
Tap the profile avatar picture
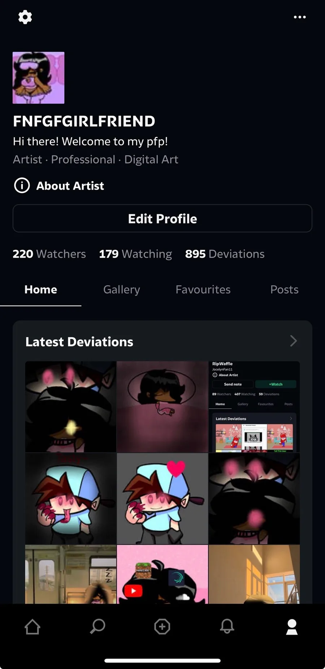pos(39,78)
